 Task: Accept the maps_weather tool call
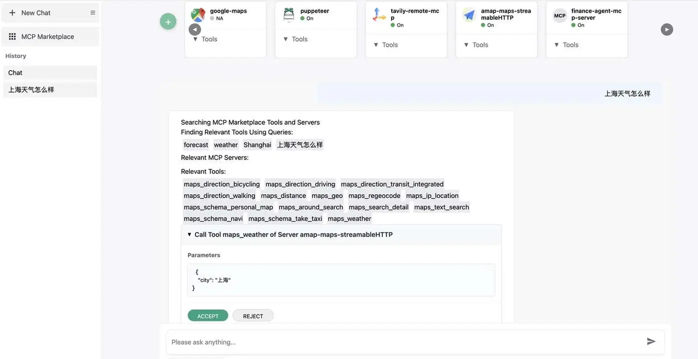click(x=208, y=316)
